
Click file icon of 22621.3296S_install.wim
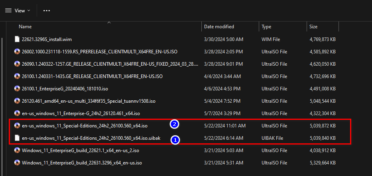17,39
